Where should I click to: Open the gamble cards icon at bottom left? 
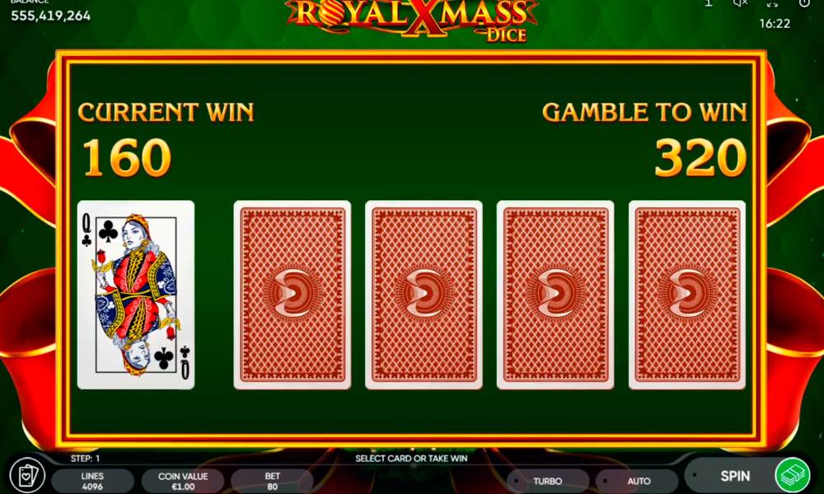[x=27, y=476]
